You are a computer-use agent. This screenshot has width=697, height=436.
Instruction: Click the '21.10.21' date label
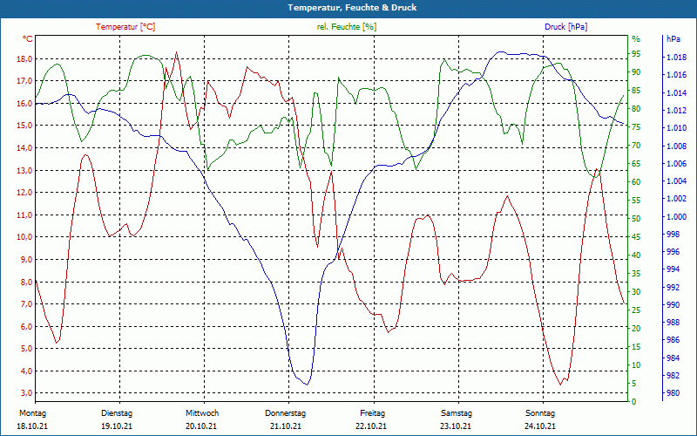coord(286,426)
